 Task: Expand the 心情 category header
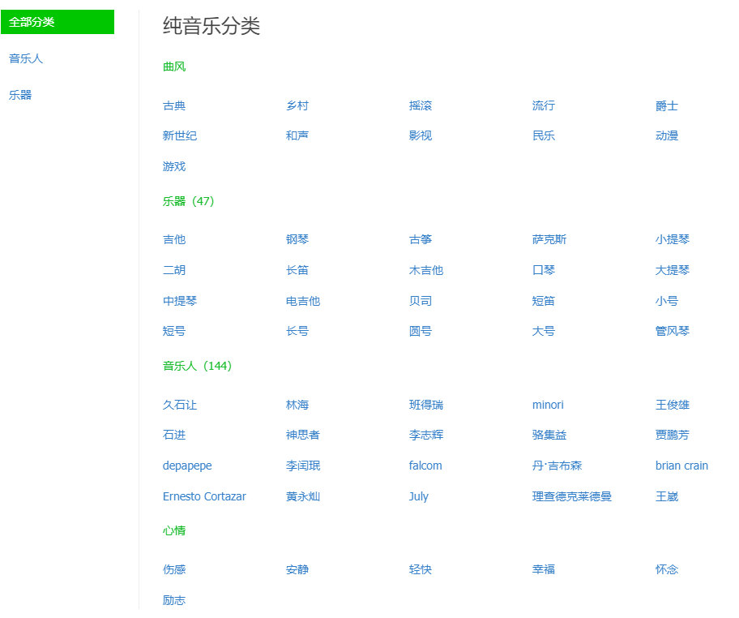coord(173,530)
